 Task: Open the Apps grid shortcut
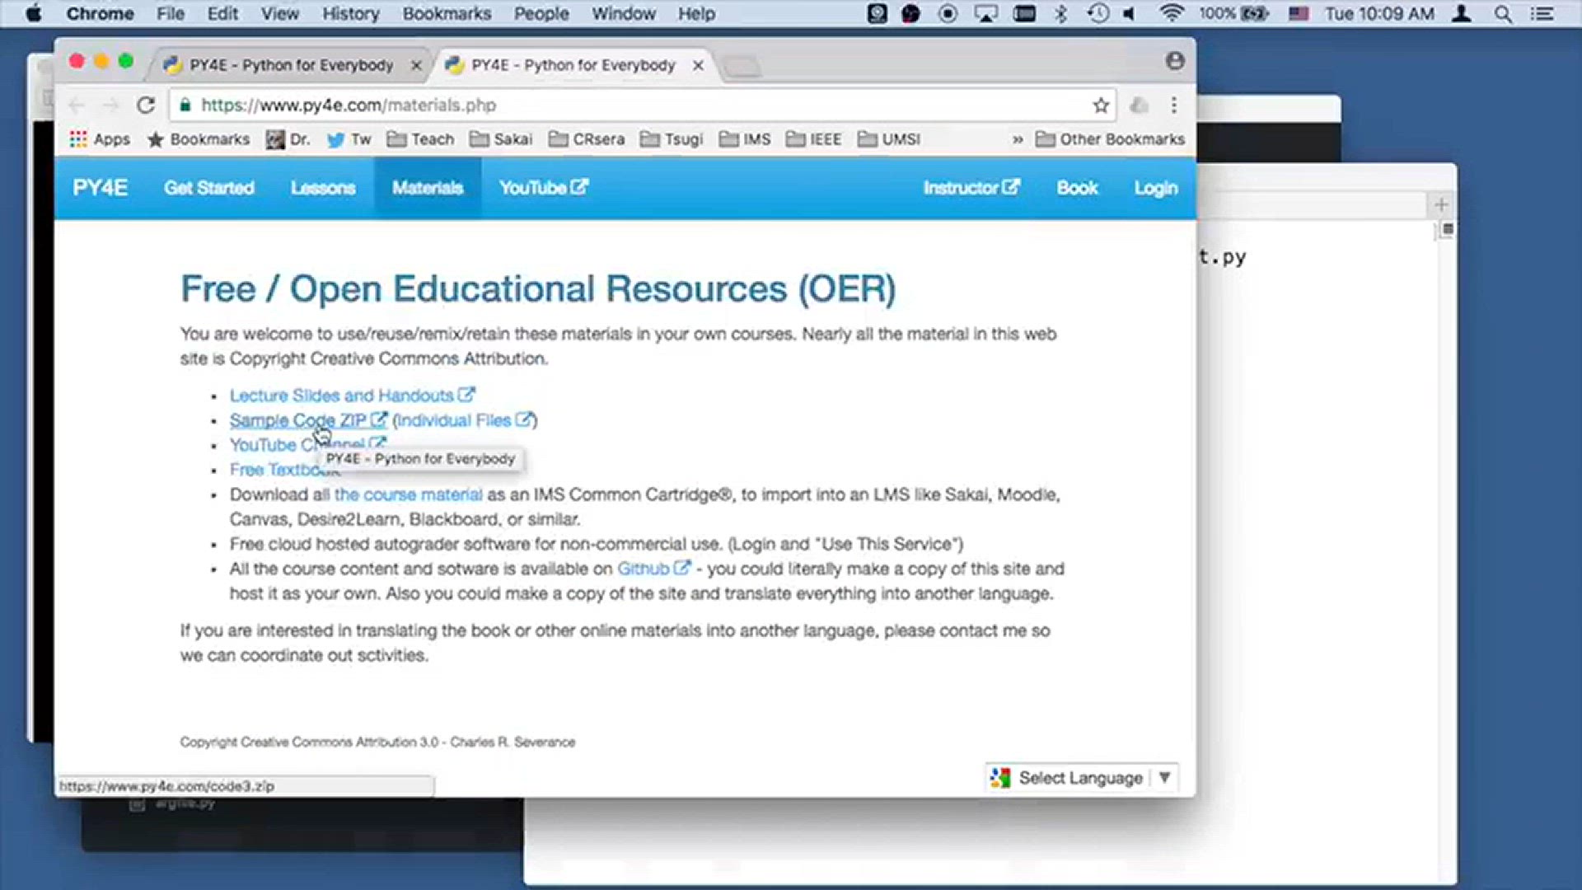100,139
